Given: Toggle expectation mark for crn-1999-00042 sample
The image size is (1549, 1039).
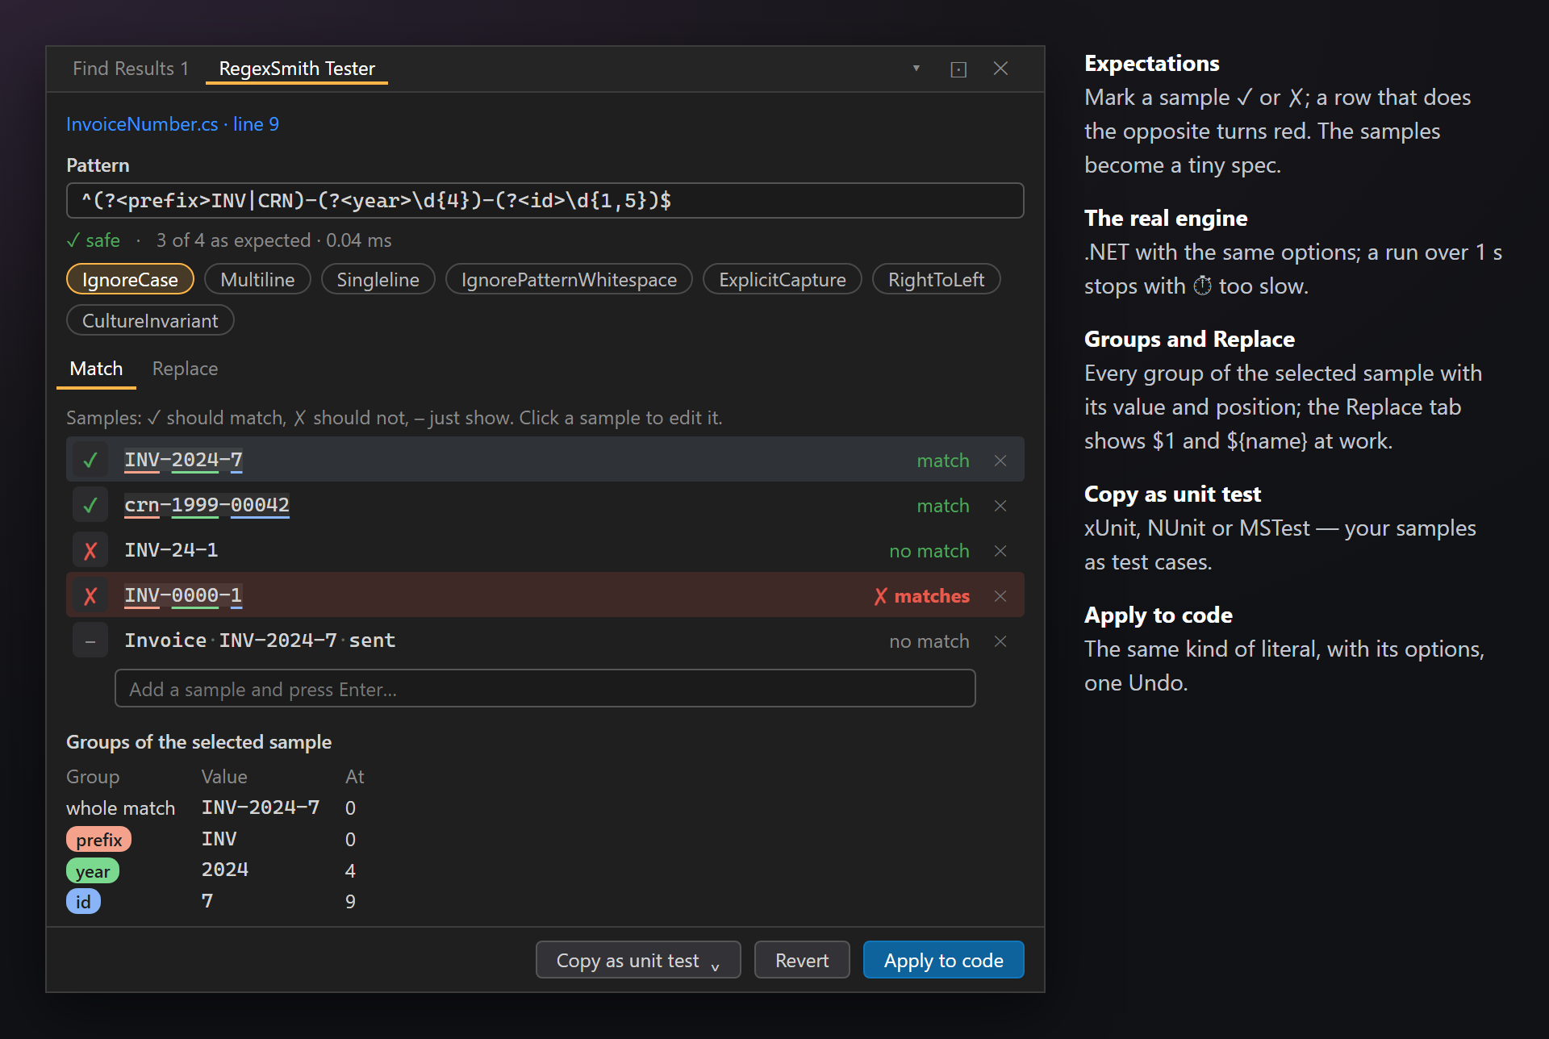Looking at the screenshot, I should pos(90,505).
